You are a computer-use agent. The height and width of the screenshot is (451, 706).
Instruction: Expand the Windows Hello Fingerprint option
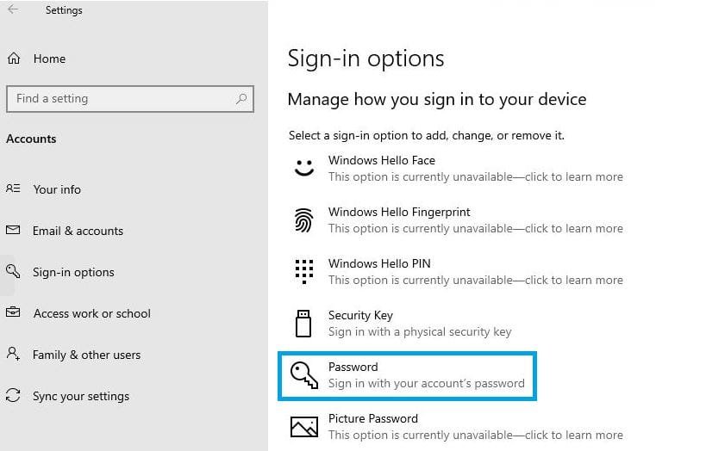475,220
